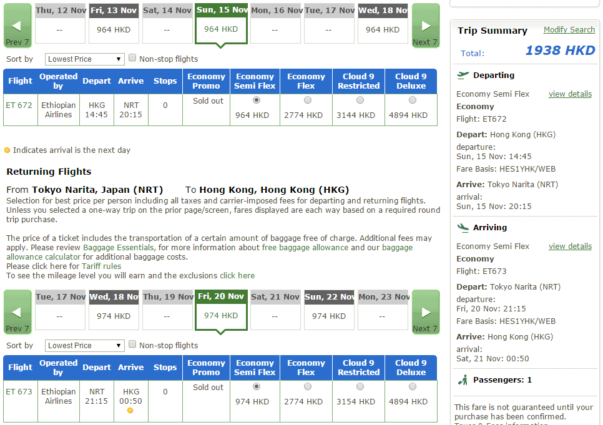Enable Non-stop flights for departing flights
This screenshot has width=603, height=425.
pos(132,58)
